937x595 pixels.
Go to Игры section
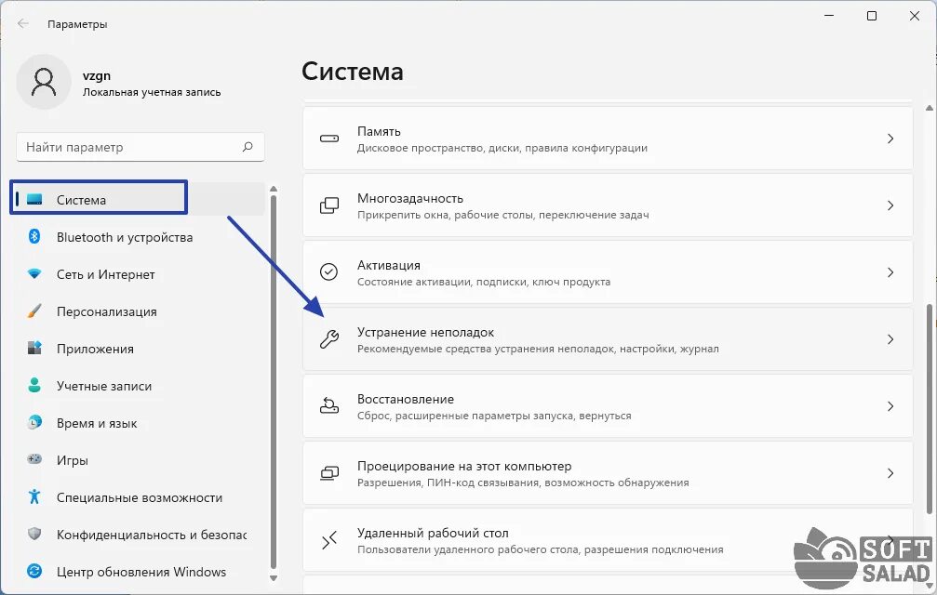point(138,460)
